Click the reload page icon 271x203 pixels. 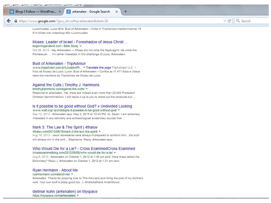[x=230, y=21]
